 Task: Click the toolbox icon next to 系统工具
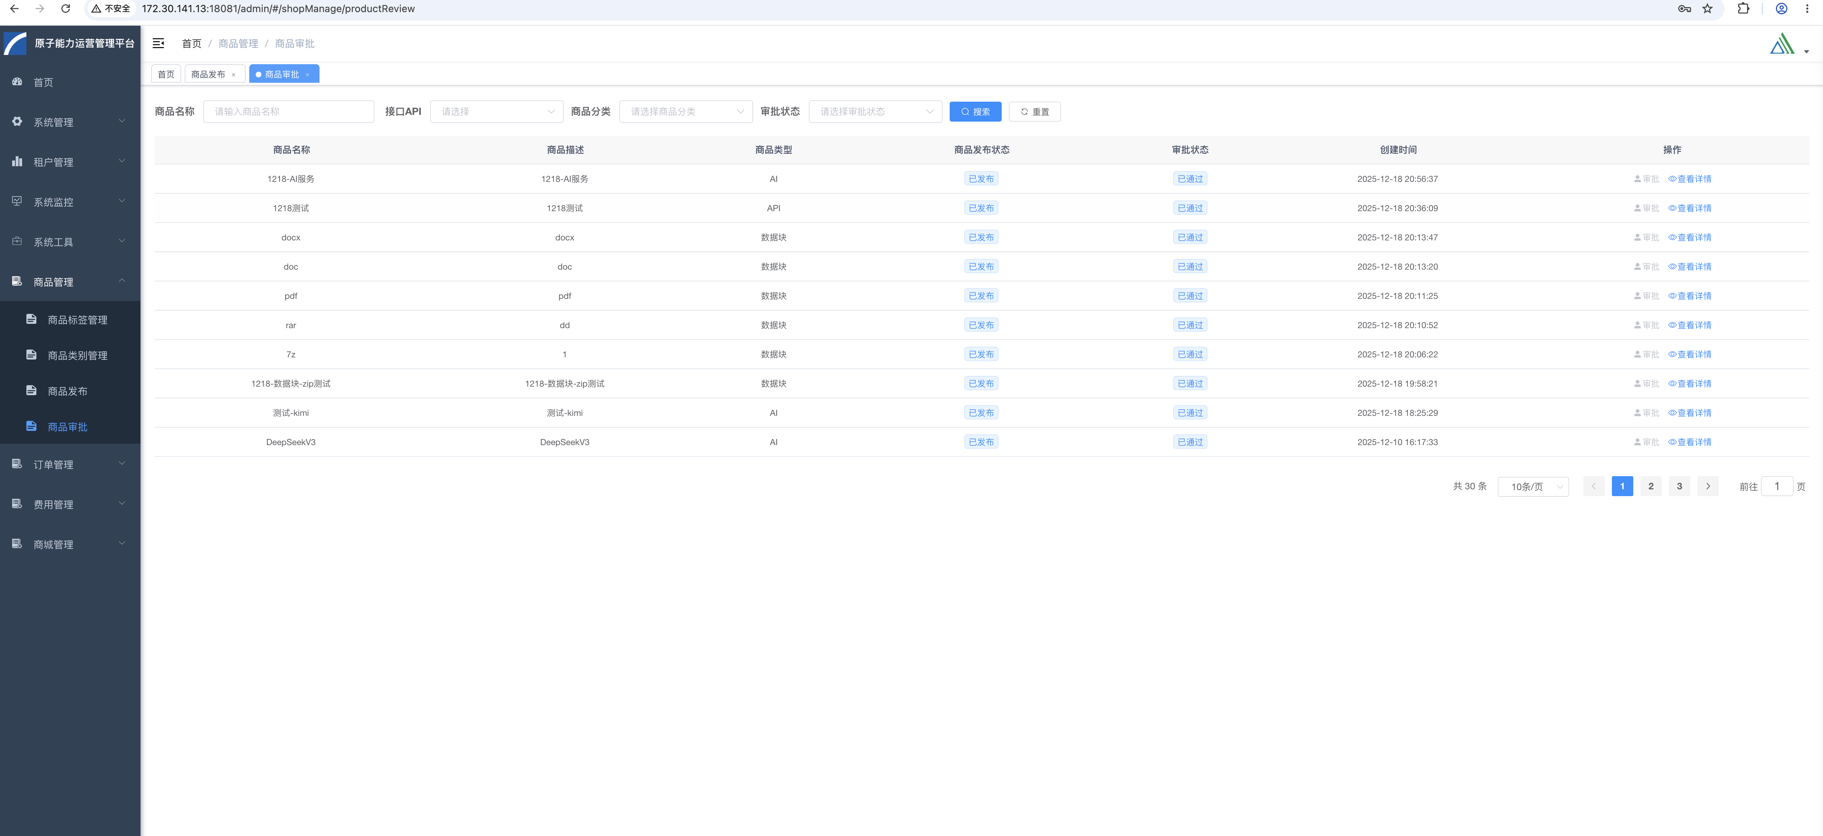pos(17,241)
